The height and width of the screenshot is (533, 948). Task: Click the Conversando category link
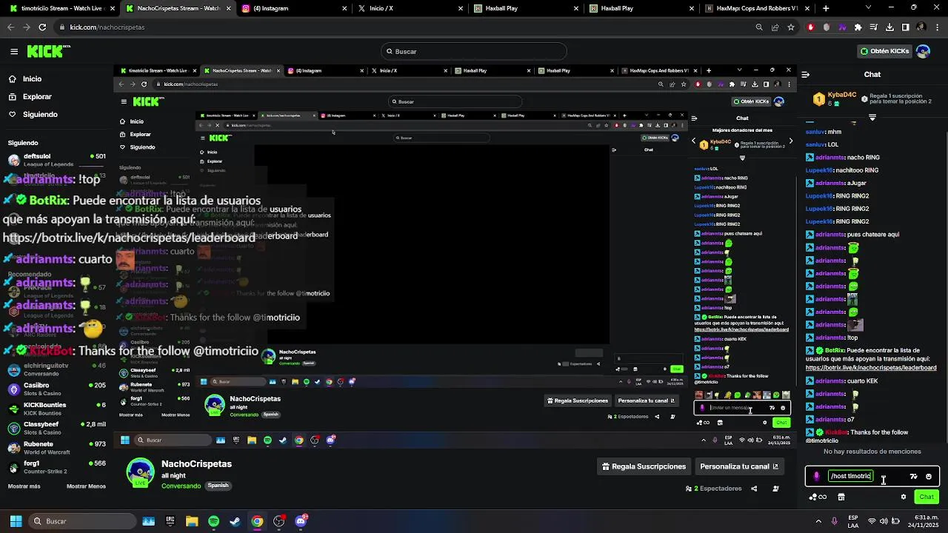181,486
